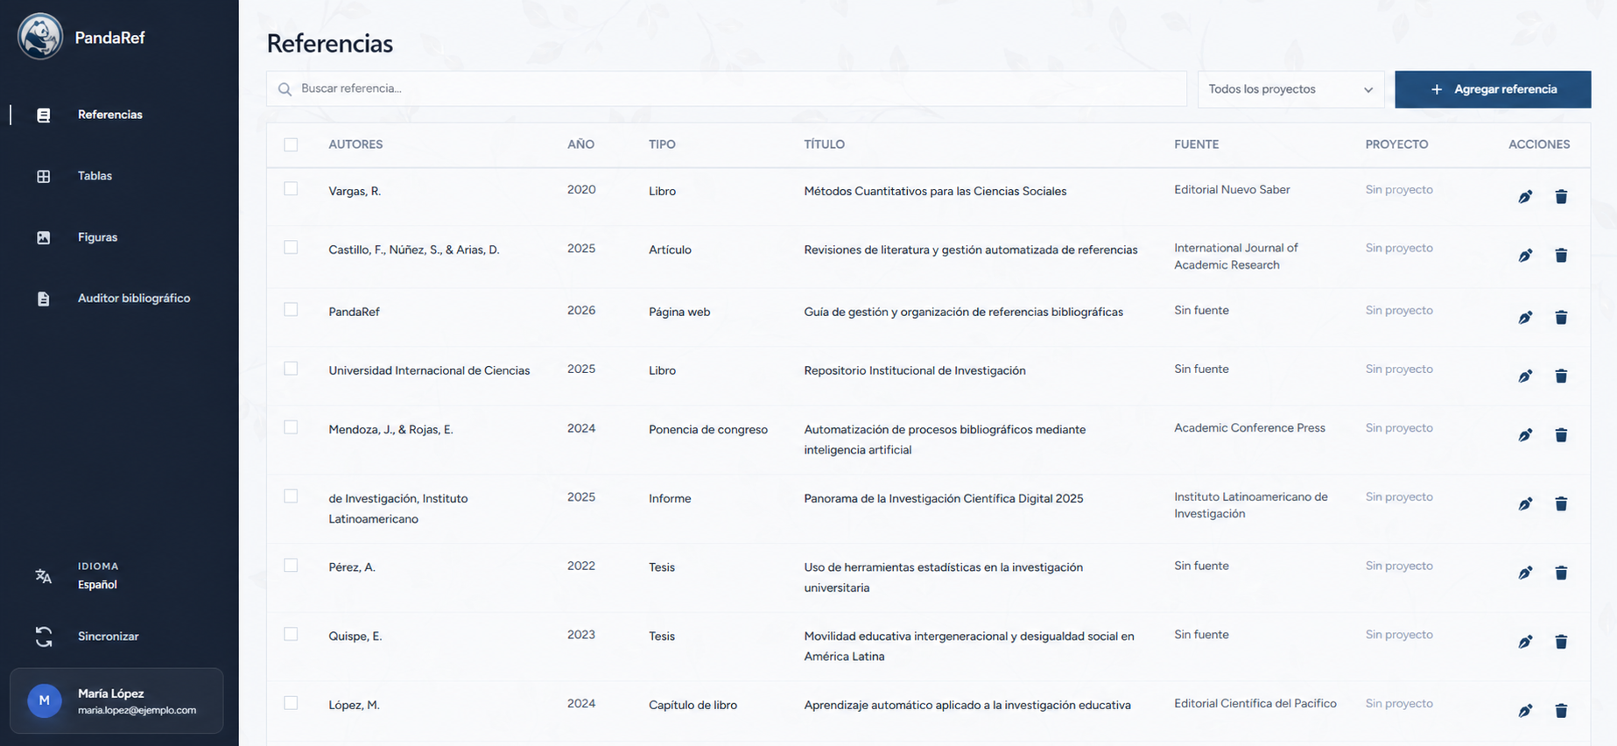
Task: Click the Sincronizar label
Action: point(109,637)
